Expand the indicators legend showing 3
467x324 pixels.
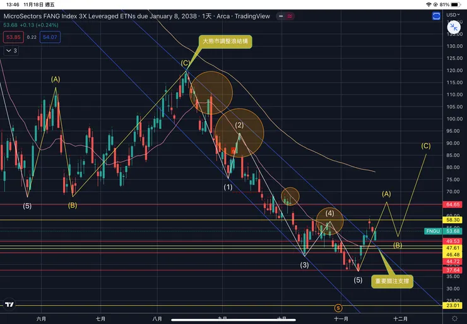[x=11, y=50]
